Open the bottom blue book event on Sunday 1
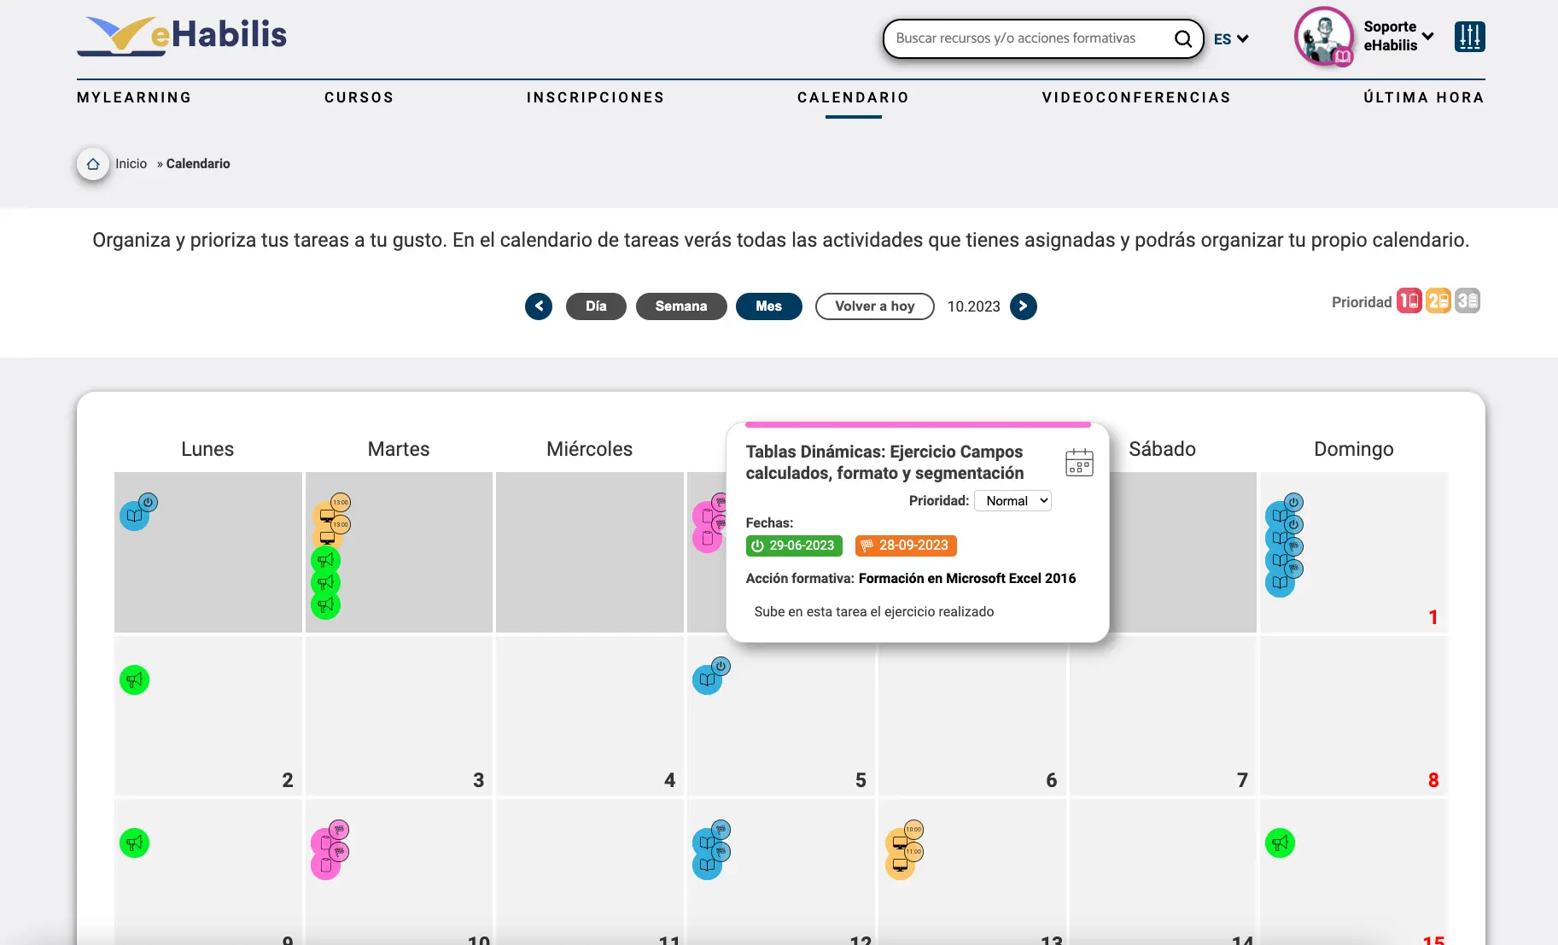The image size is (1558, 945). click(1280, 582)
